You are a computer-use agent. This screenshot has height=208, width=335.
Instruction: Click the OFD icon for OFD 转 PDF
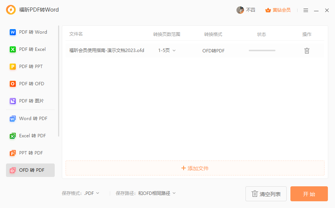coord(13,170)
